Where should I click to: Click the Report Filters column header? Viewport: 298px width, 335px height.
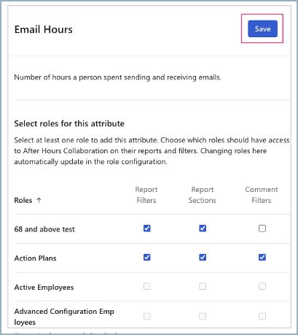[146, 195]
